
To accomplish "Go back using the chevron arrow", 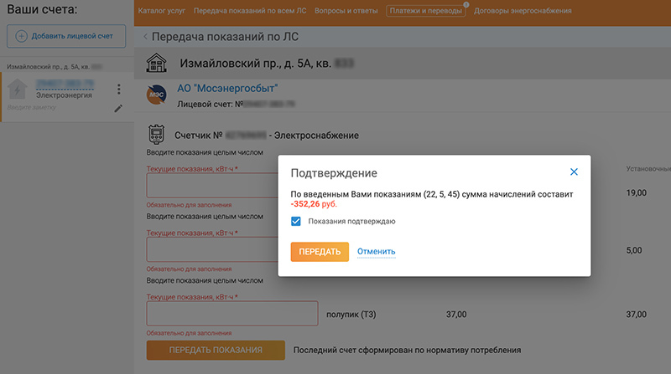I will (x=145, y=37).
